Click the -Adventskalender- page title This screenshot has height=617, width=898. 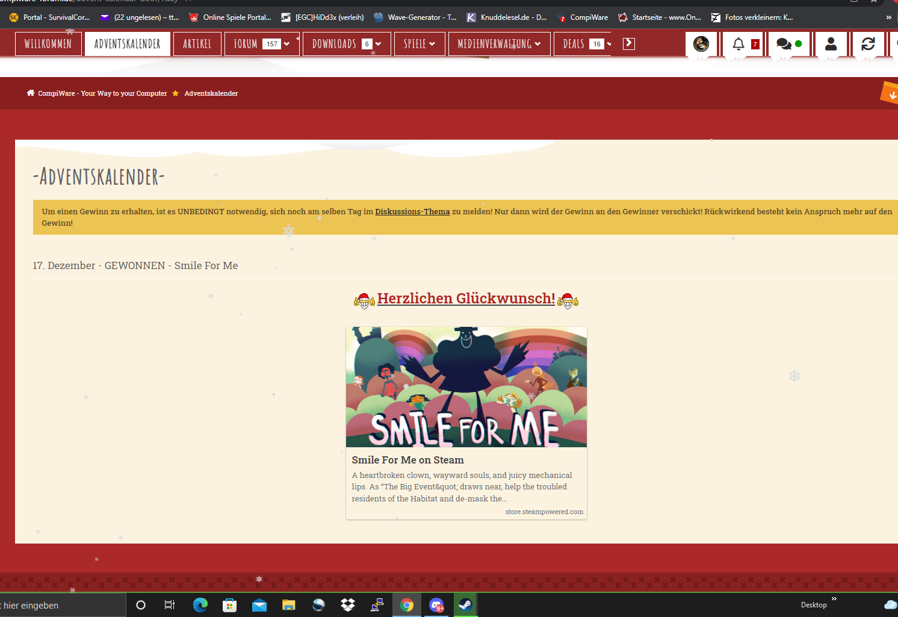99,176
